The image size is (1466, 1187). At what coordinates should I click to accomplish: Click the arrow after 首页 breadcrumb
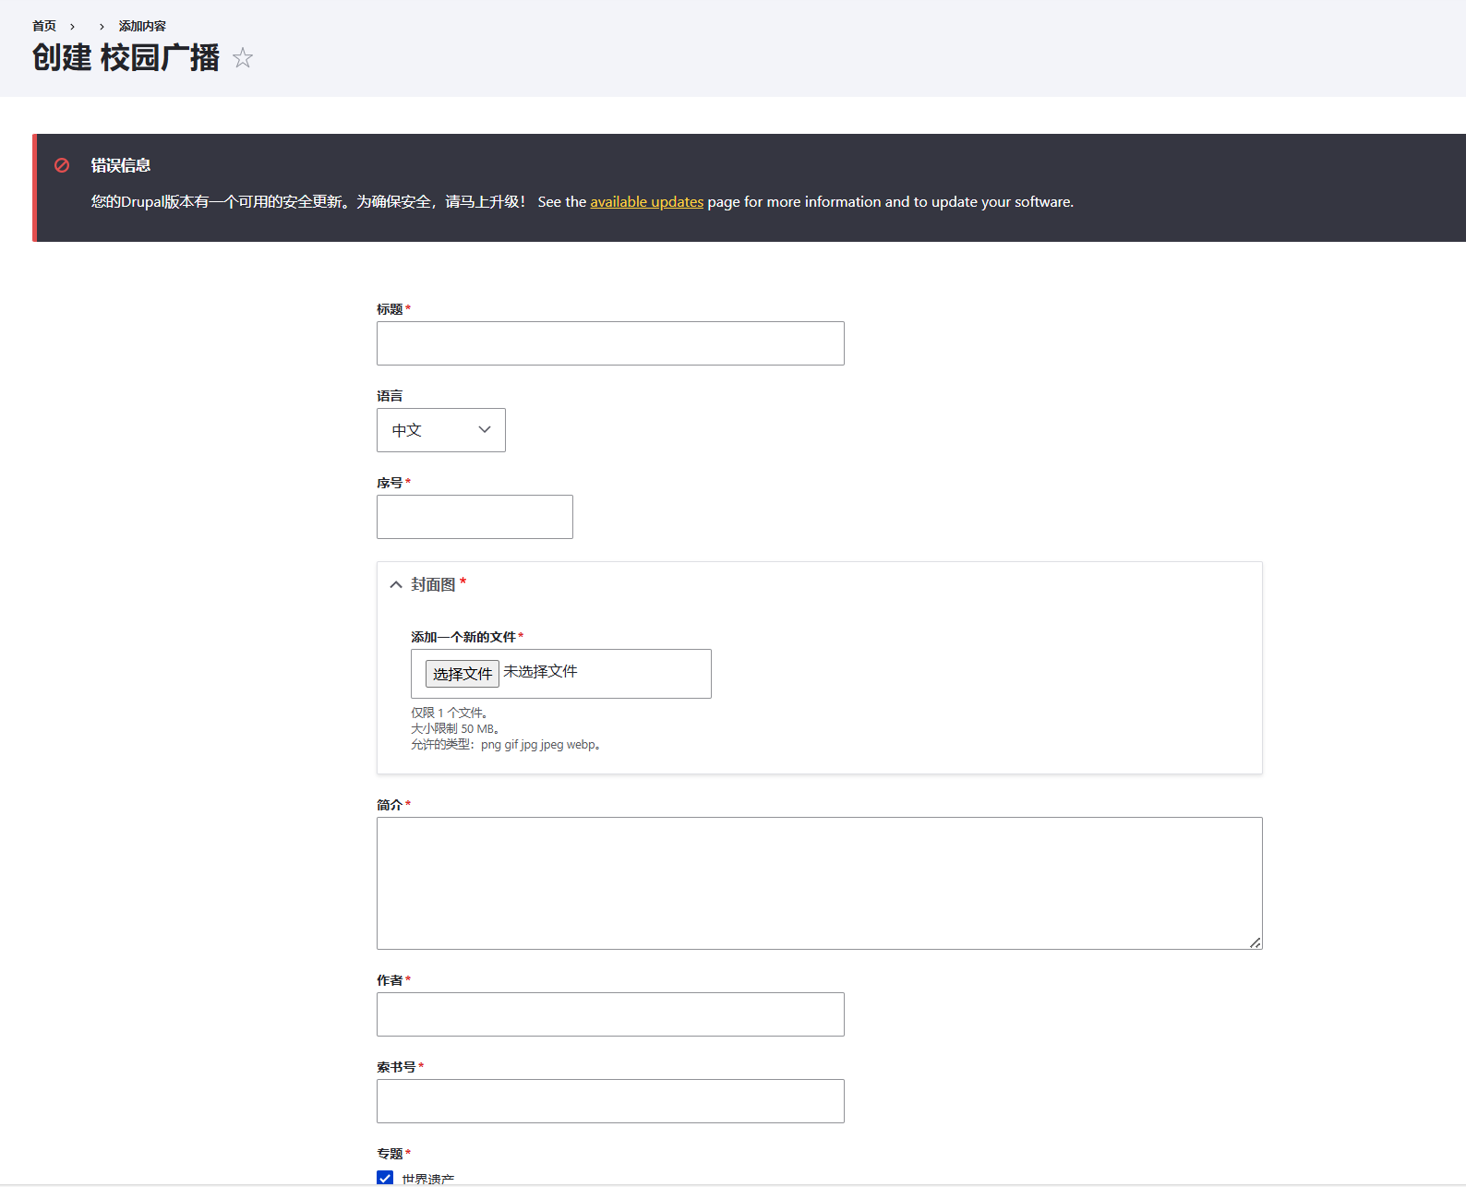[72, 27]
